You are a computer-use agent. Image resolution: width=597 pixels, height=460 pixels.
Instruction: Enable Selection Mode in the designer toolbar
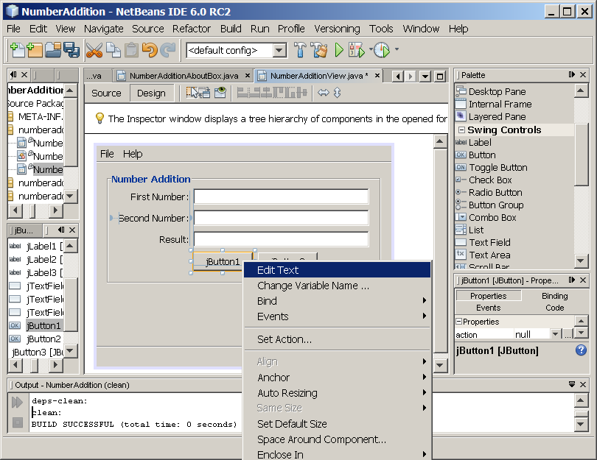[192, 93]
